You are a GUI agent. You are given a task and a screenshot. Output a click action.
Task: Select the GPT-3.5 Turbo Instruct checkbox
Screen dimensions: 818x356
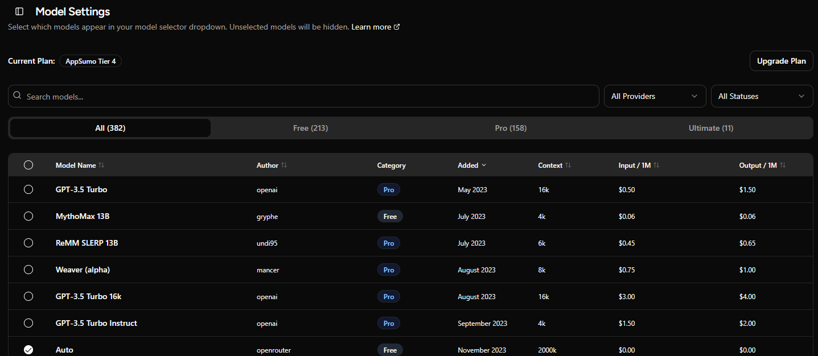pyautogui.click(x=28, y=323)
